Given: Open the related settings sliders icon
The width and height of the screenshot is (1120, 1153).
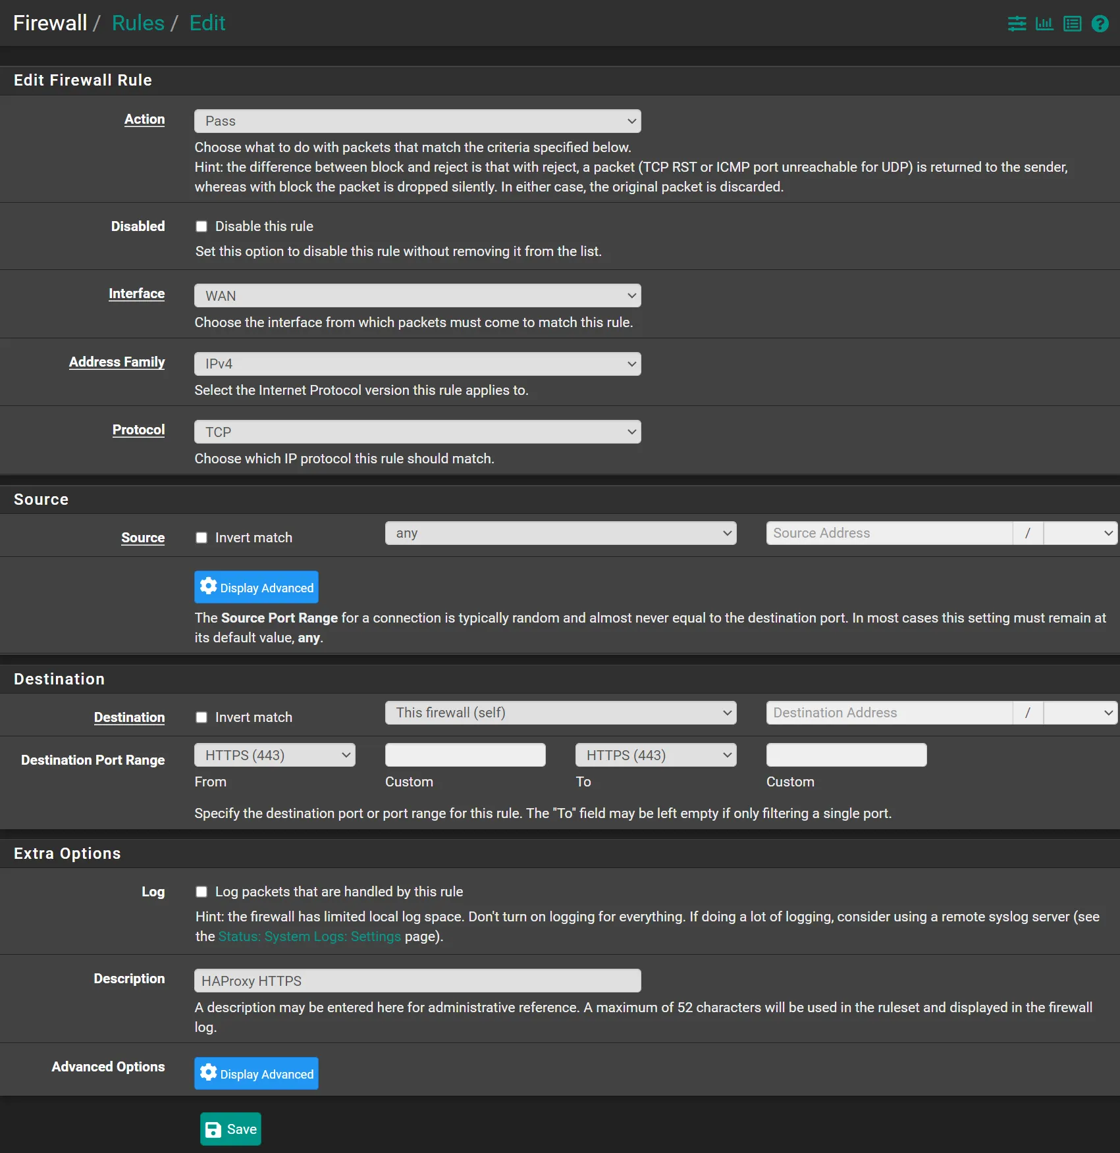Looking at the screenshot, I should tap(1017, 24).
